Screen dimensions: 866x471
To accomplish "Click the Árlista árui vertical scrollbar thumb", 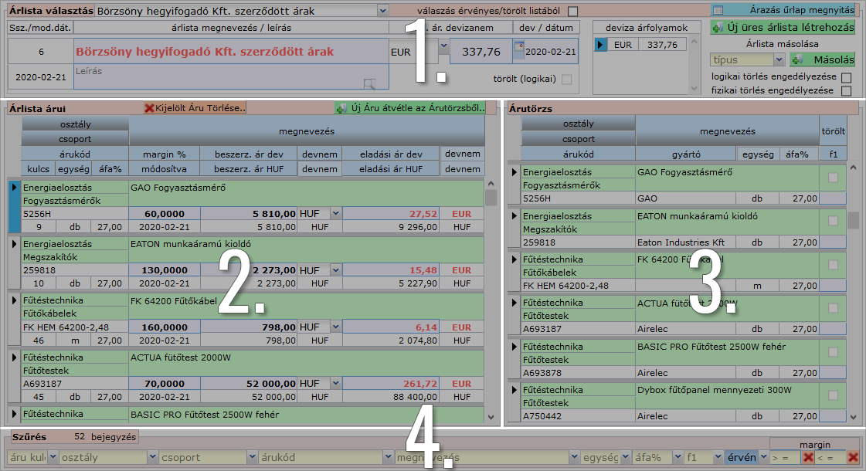I will (x=491, y=198).
